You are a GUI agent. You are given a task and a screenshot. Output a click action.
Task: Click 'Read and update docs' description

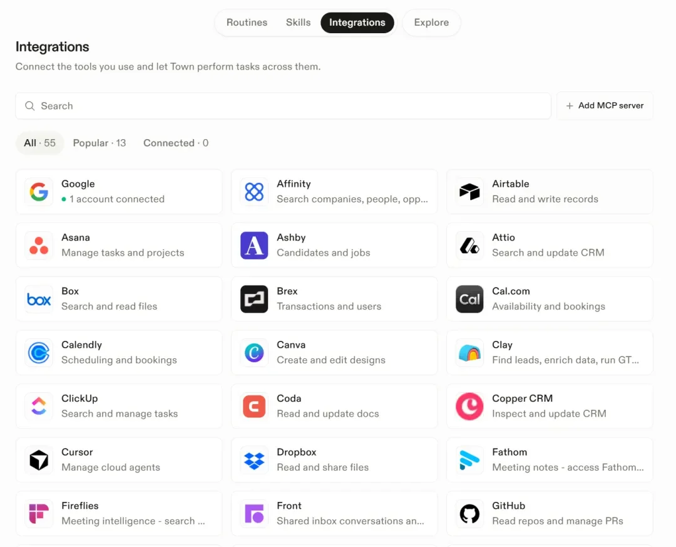coord(327,414)
